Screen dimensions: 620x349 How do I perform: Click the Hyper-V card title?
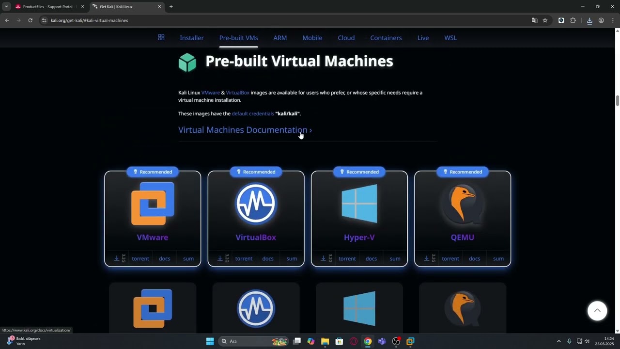pos(359,238)
